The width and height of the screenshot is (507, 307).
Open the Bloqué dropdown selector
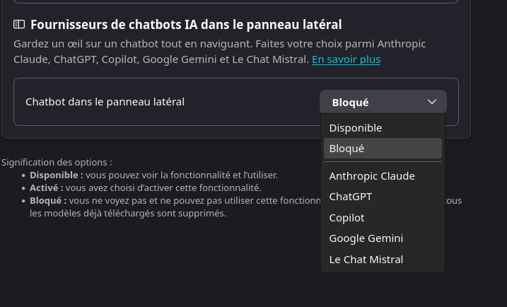click(383, 102)
